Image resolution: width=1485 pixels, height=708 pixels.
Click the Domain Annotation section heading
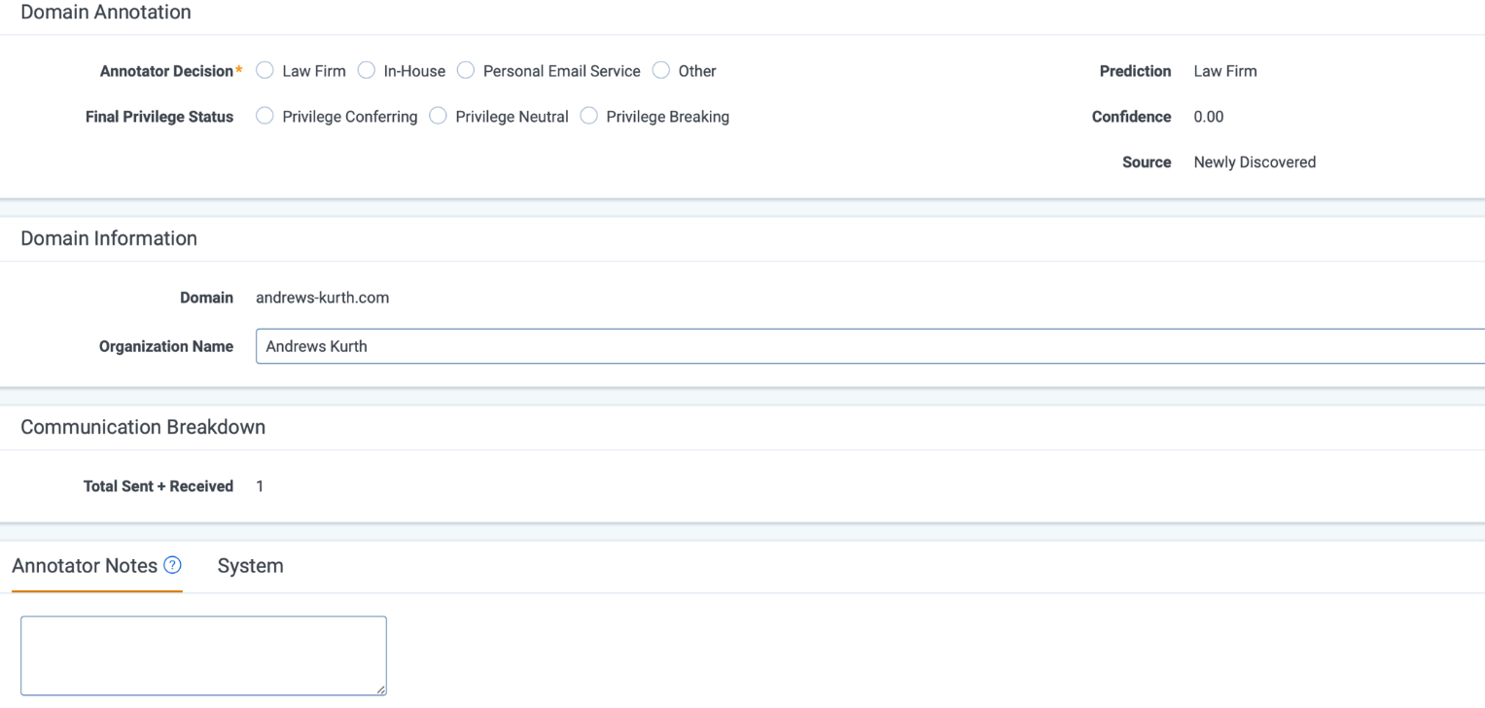click(106, 12)
